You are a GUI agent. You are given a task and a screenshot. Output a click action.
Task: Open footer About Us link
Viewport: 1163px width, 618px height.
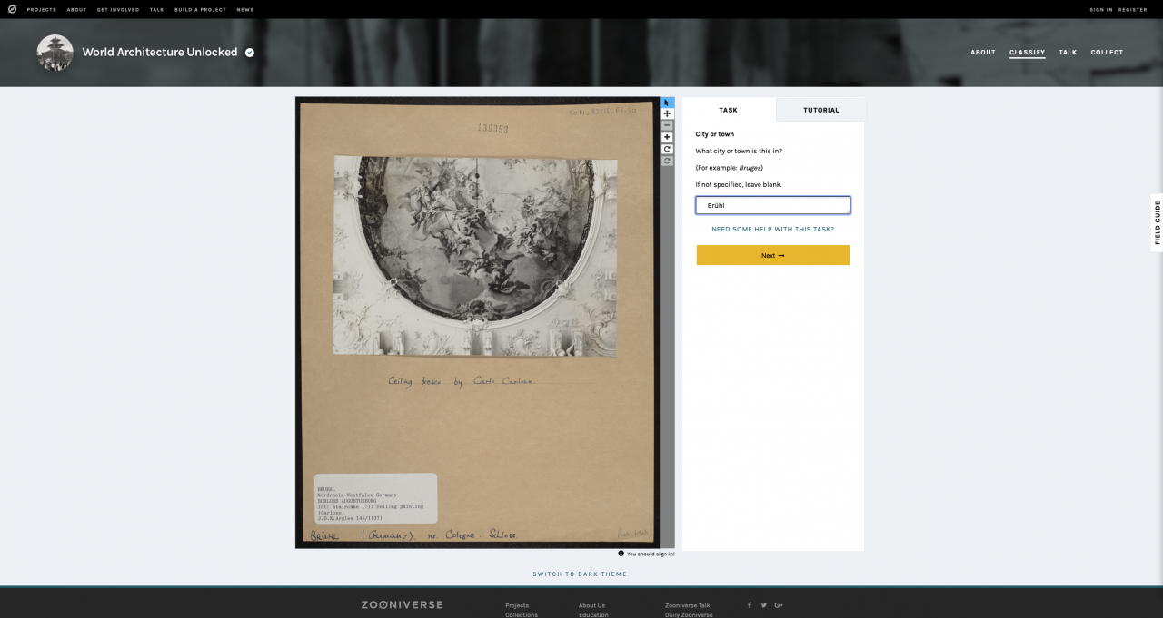(592, 605)
